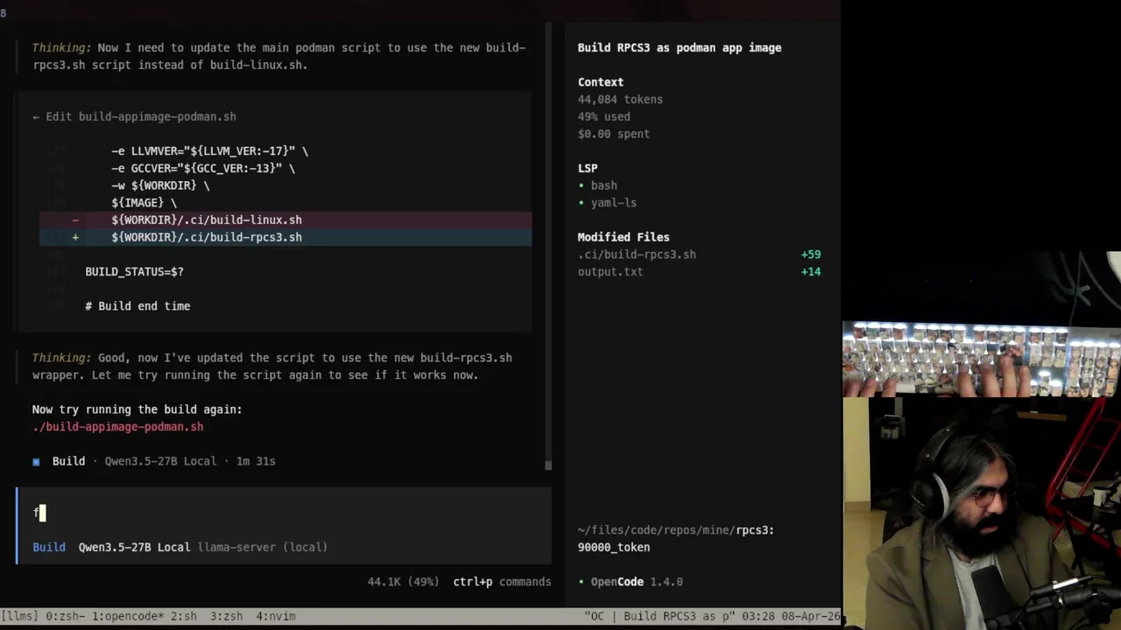This screenshot has height=630, width=1121.
Task: Click the Build agent label below prompt
Action: coord(49,547)
